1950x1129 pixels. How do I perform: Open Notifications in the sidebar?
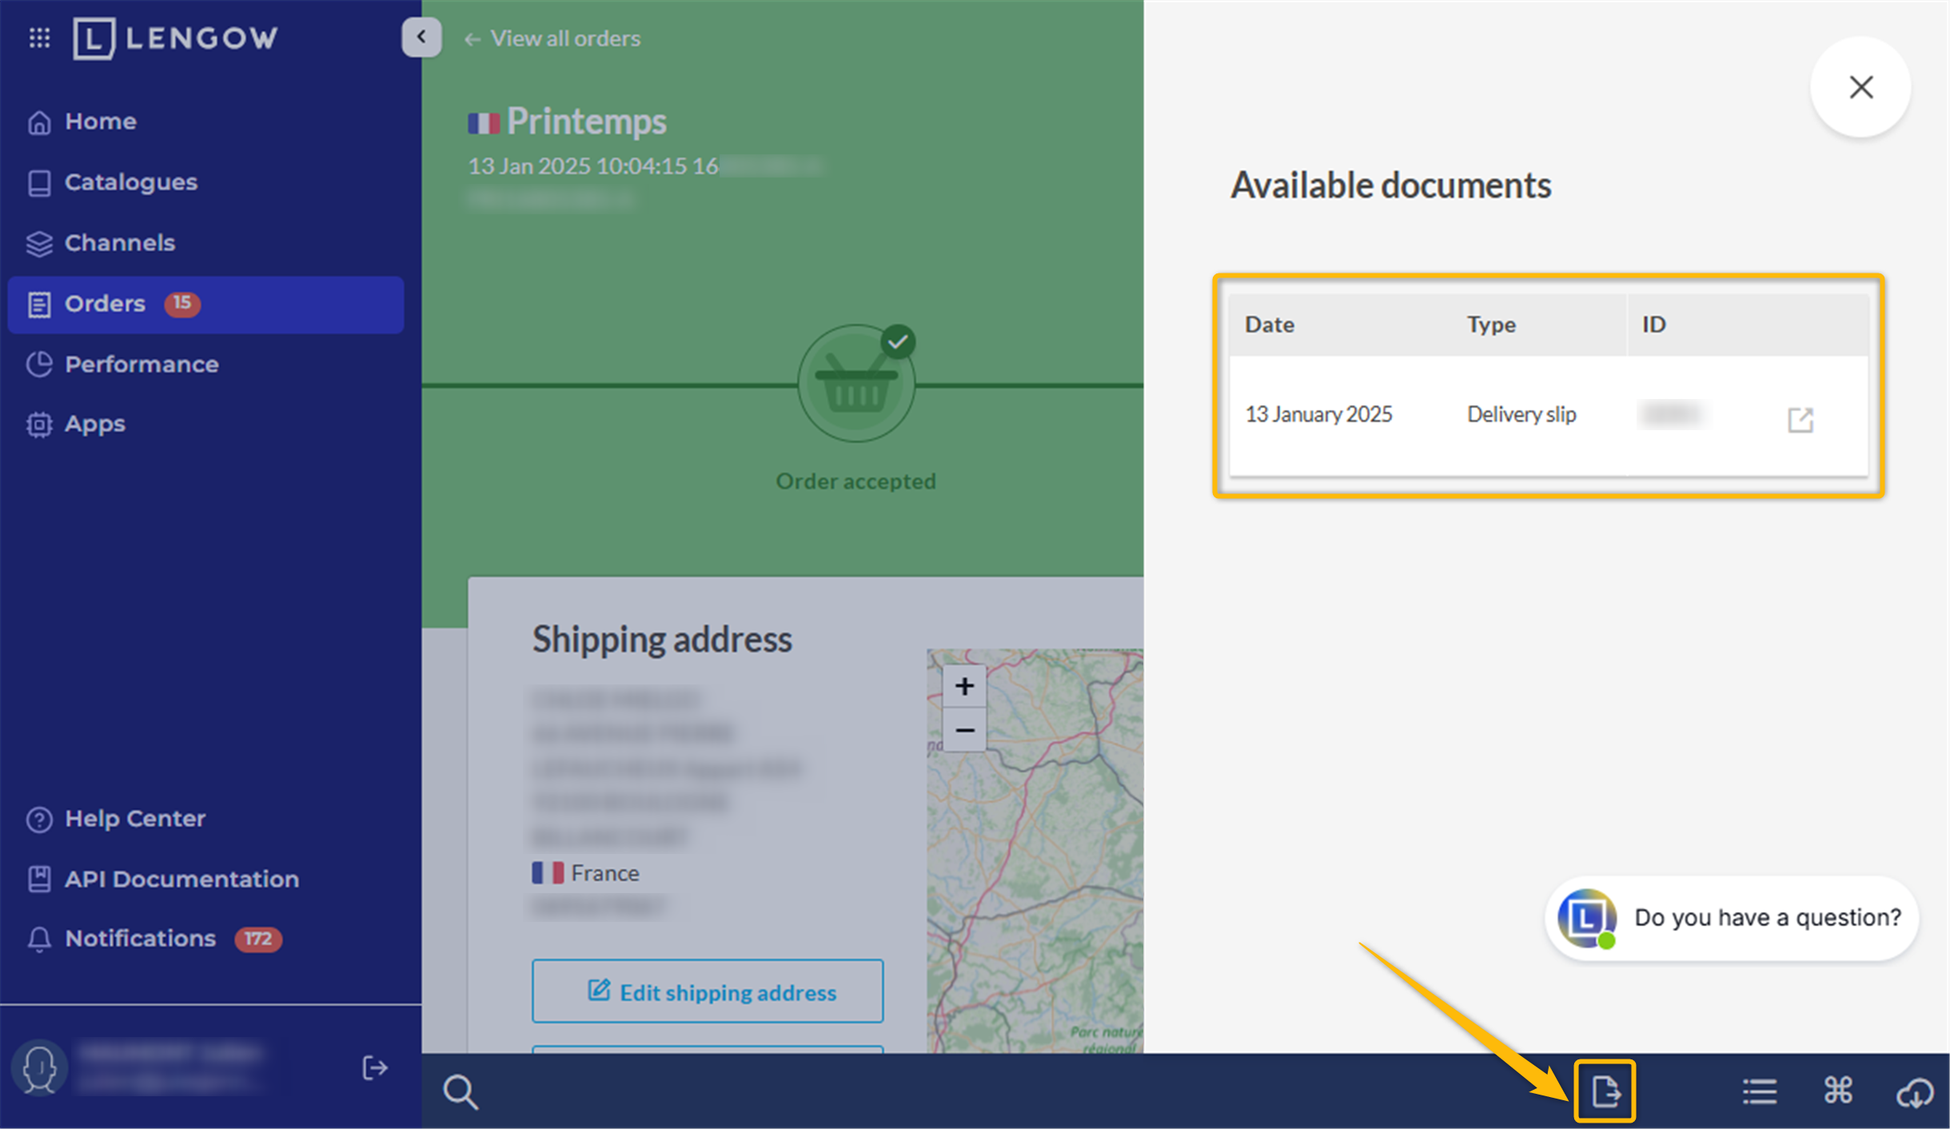coord(140,938)
